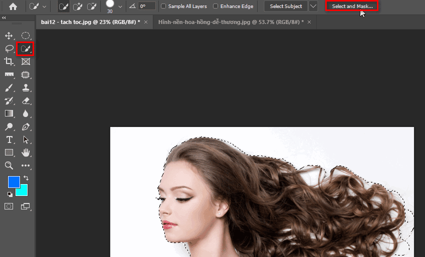Enable the Enhance Edge checkbox
Image resolution: width=425 pixels, height=257 pixels.
coord(216,6)
